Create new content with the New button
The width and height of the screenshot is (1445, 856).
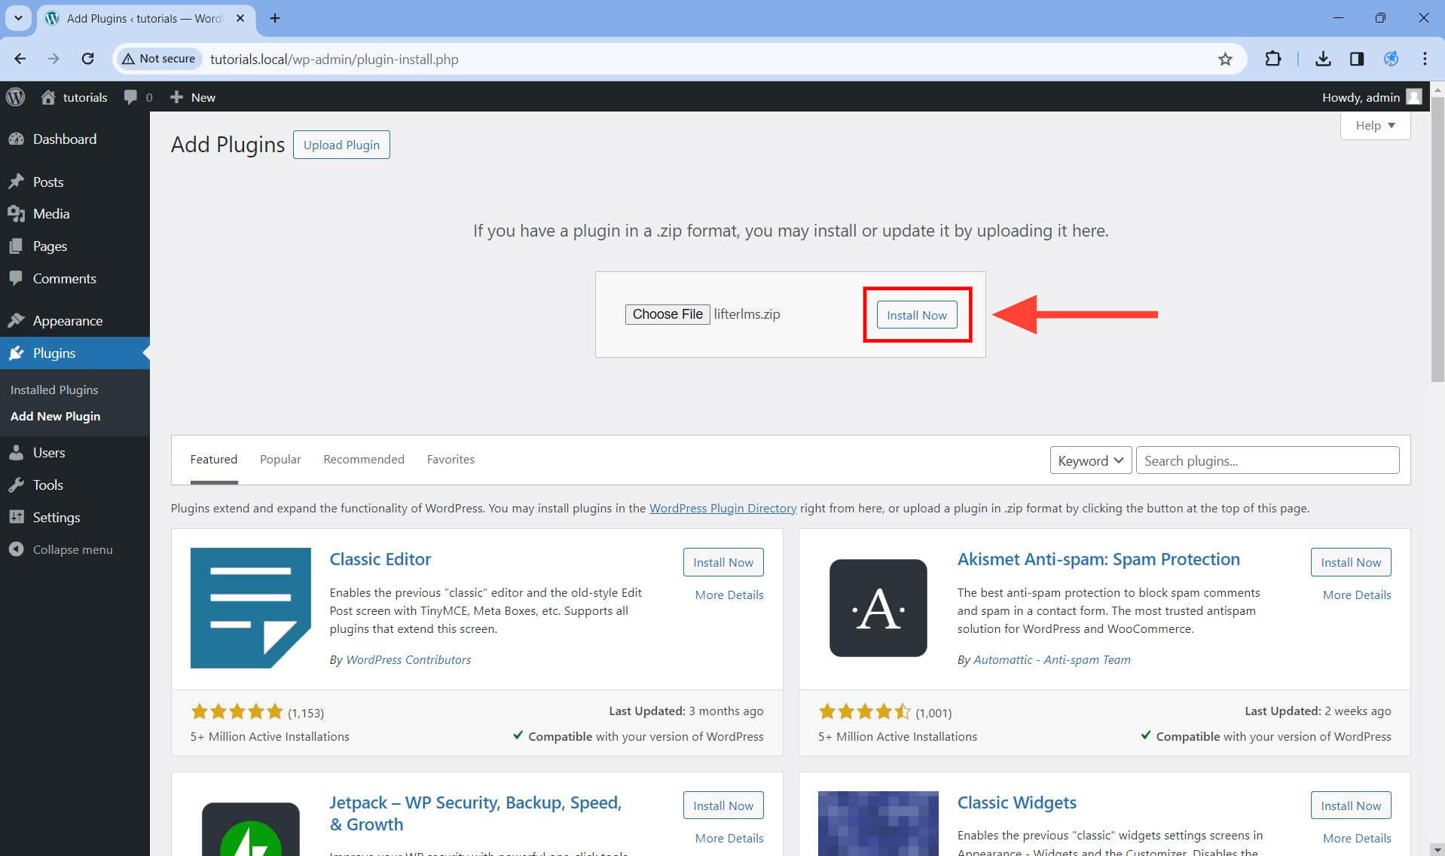[191, 97]
